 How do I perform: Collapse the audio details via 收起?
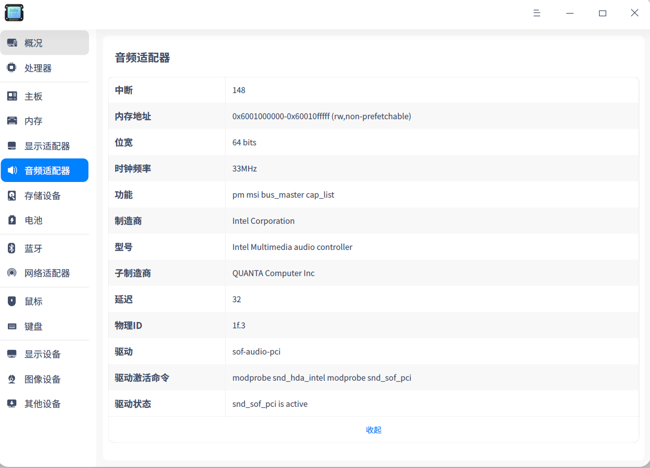click(374, 429)
